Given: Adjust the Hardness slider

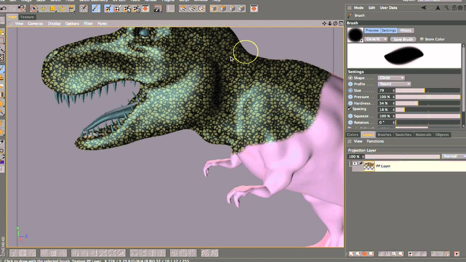Looking at the screenshot, I should pyautogui.click(x=428, y=103).
